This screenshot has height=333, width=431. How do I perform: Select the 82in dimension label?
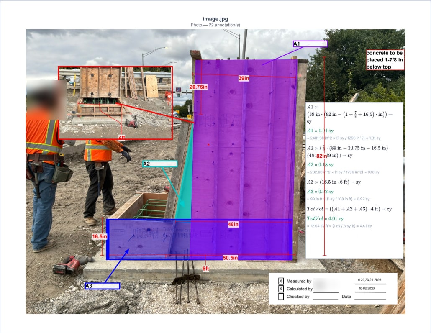coord(322,156)
